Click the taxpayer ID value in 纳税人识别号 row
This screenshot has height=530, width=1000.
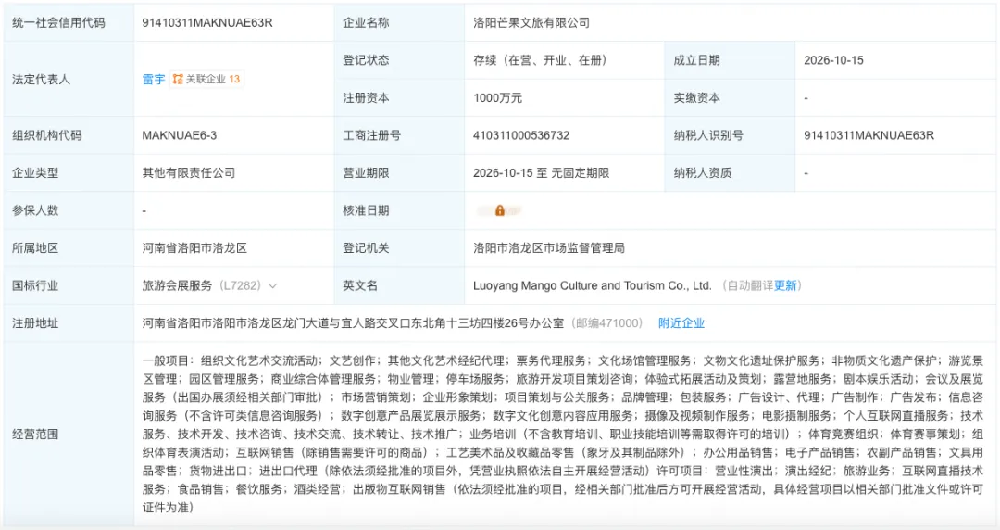pyautogui.click(x=869, y=135)
